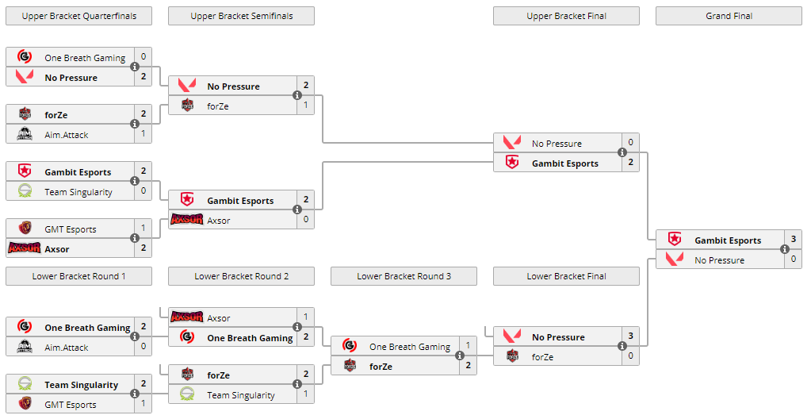Click the Upper Bracket Semifinals header
Viewport: 811px width, 419px height.
click(x=241, y=16)
